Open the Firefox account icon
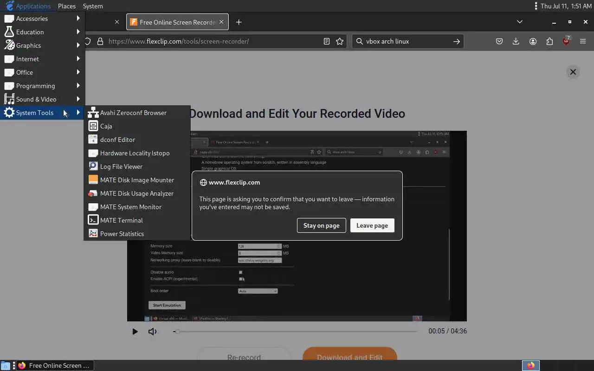 pyautogui.click(x=533, y=41)
